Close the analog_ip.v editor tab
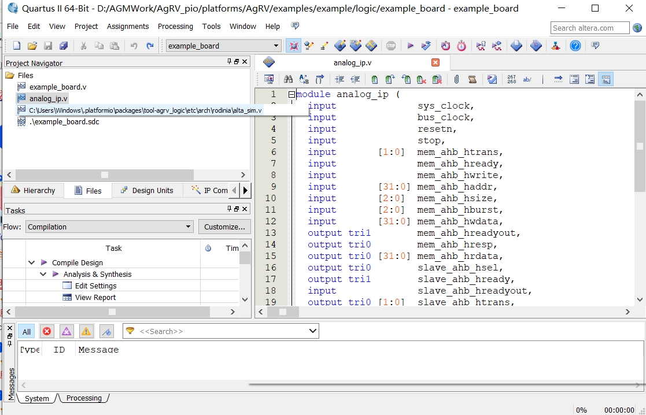This screenshot has height=415, width=646. coord(435,62)
